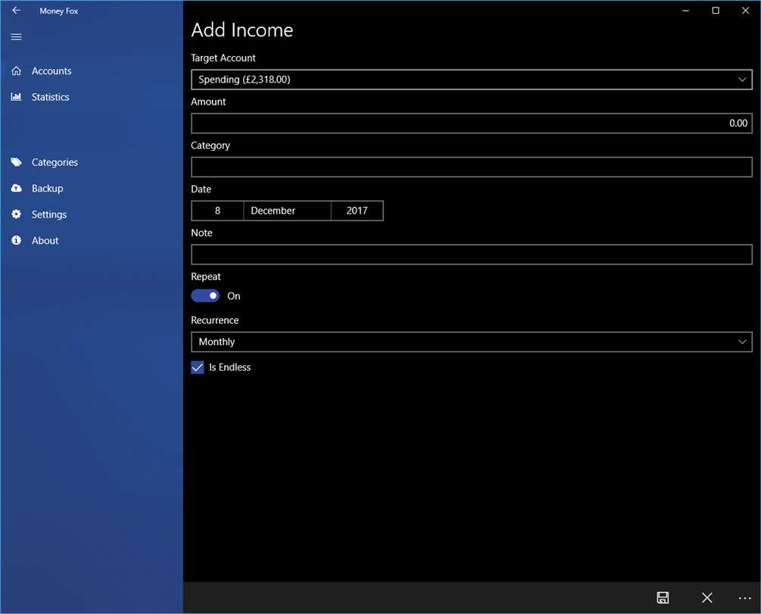Open more options ellipsis in bottom bar

pyautogui.click(x=744, y=598)
